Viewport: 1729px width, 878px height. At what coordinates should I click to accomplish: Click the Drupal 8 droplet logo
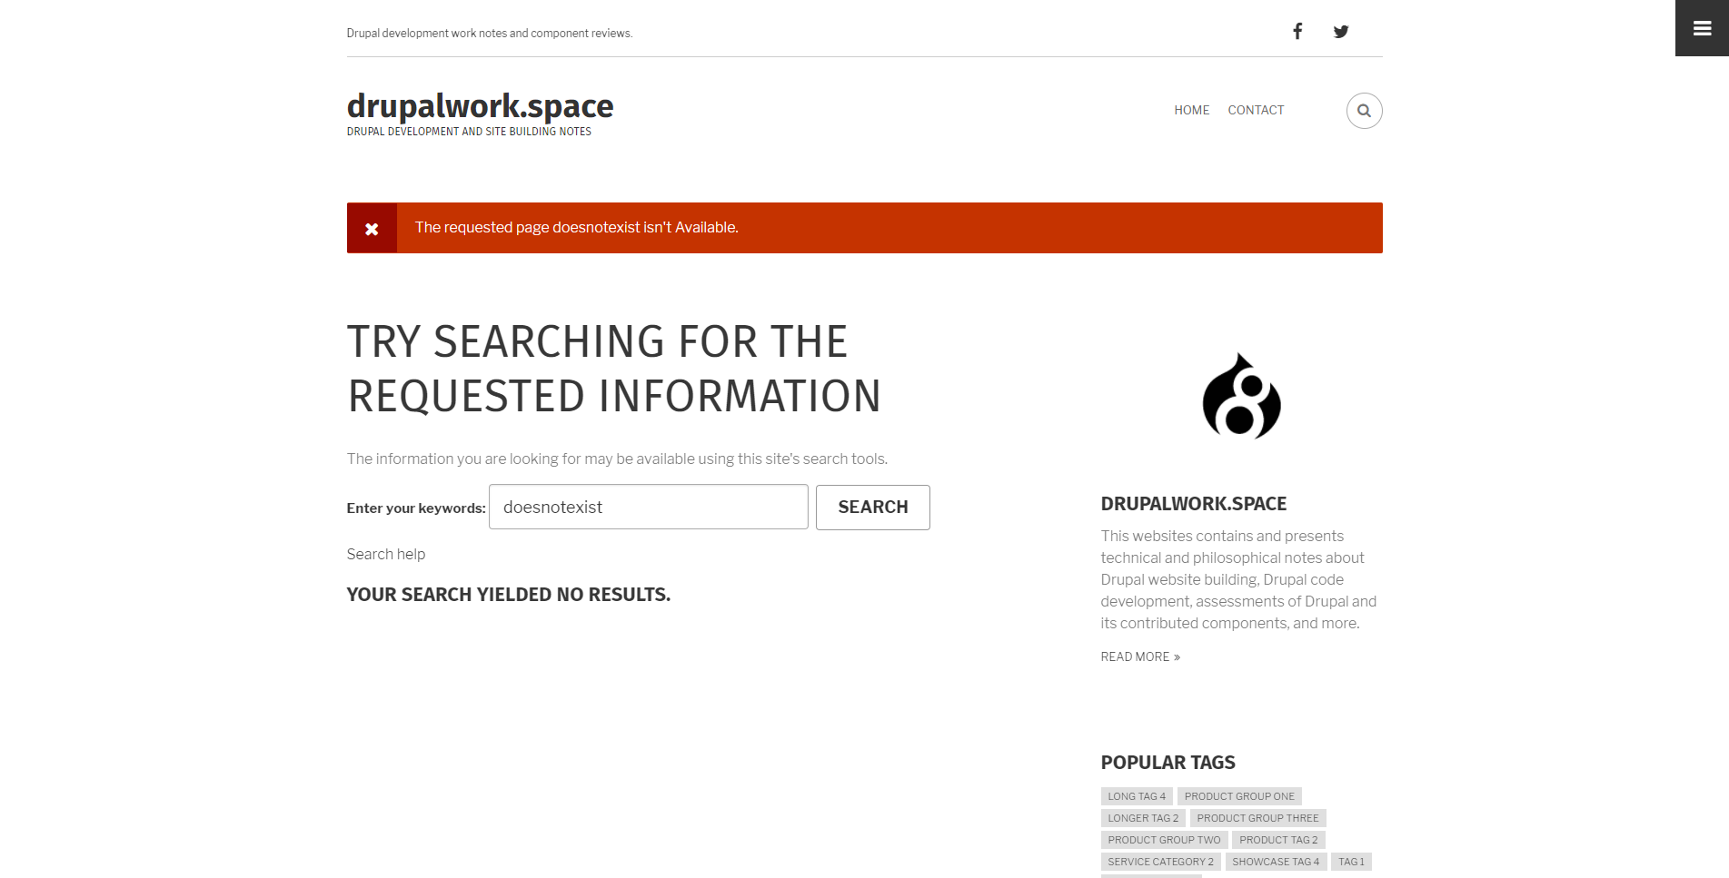1241,397
